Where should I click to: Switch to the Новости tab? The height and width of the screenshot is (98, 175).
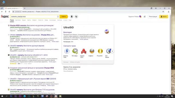40,20
